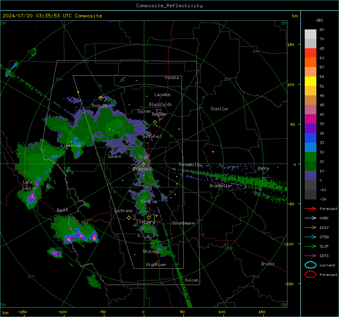Click the yellow radar-site diamond below Olds
This screenshot has height=317, width=339.
[144, 164]
